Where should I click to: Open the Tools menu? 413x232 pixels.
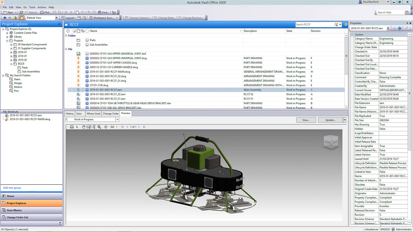32,7
